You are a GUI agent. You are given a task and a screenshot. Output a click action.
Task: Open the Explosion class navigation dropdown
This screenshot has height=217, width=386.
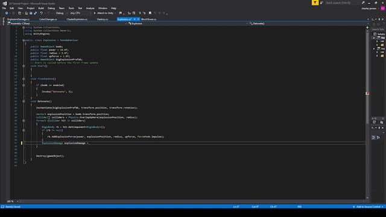188,24
